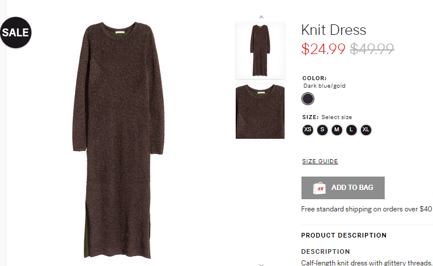Click the $24.99 sale price

(x=323, y=49)
